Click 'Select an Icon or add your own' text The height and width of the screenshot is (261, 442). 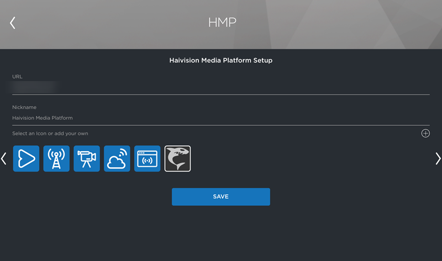tap(50, 134)
